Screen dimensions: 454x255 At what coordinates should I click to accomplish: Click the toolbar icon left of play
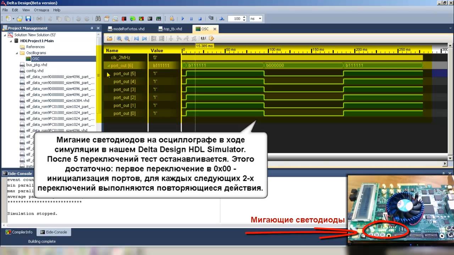point(172,18)
